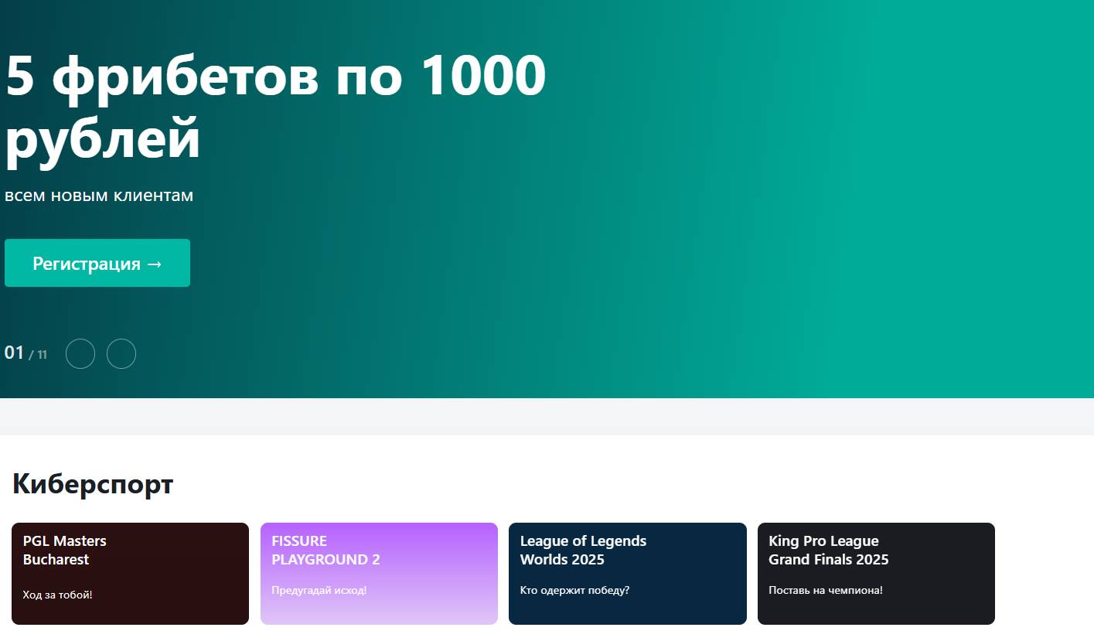Image resolution: width=1094 pixels, height=641 pixels.
Task: Click the total slide count 11
Action: [41, 355]
